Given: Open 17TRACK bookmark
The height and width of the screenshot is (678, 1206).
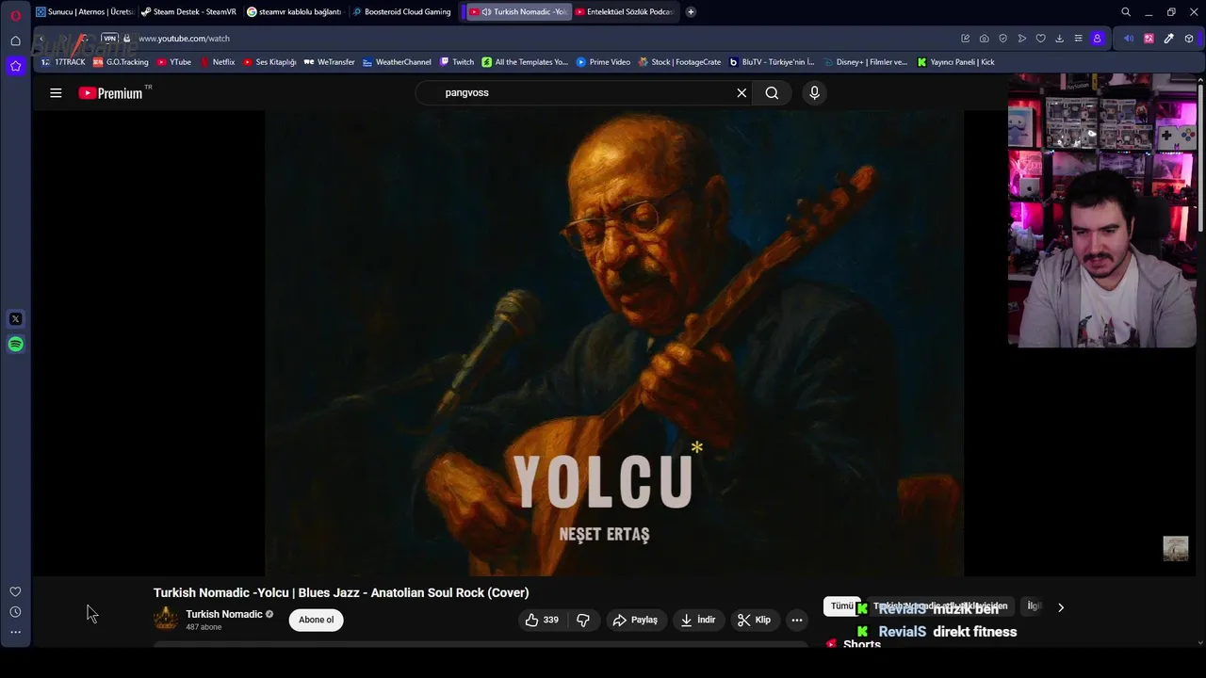Looking at the screenshot, I should pyautogui.click(x=63, y=62).
